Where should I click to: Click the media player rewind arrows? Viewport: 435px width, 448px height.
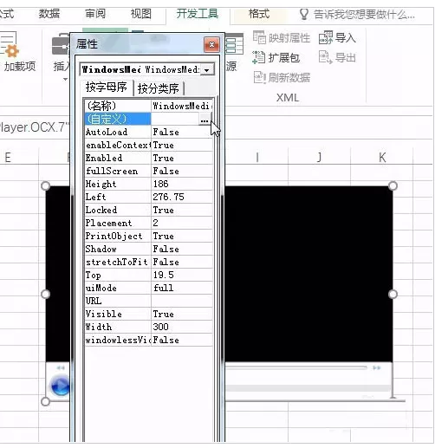[61, 367]
